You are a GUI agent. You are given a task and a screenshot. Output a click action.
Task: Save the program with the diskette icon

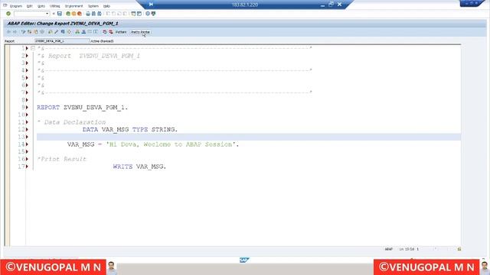click(60, 14)
